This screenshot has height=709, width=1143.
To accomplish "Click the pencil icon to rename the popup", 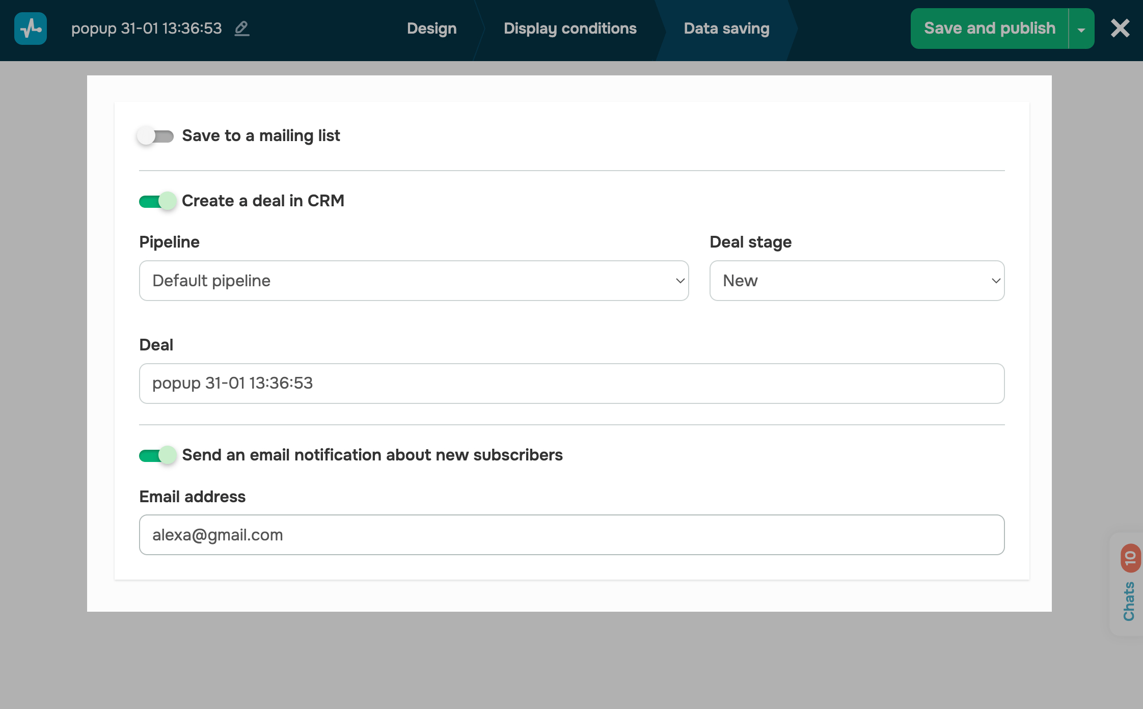I will (x=242, y=29).
